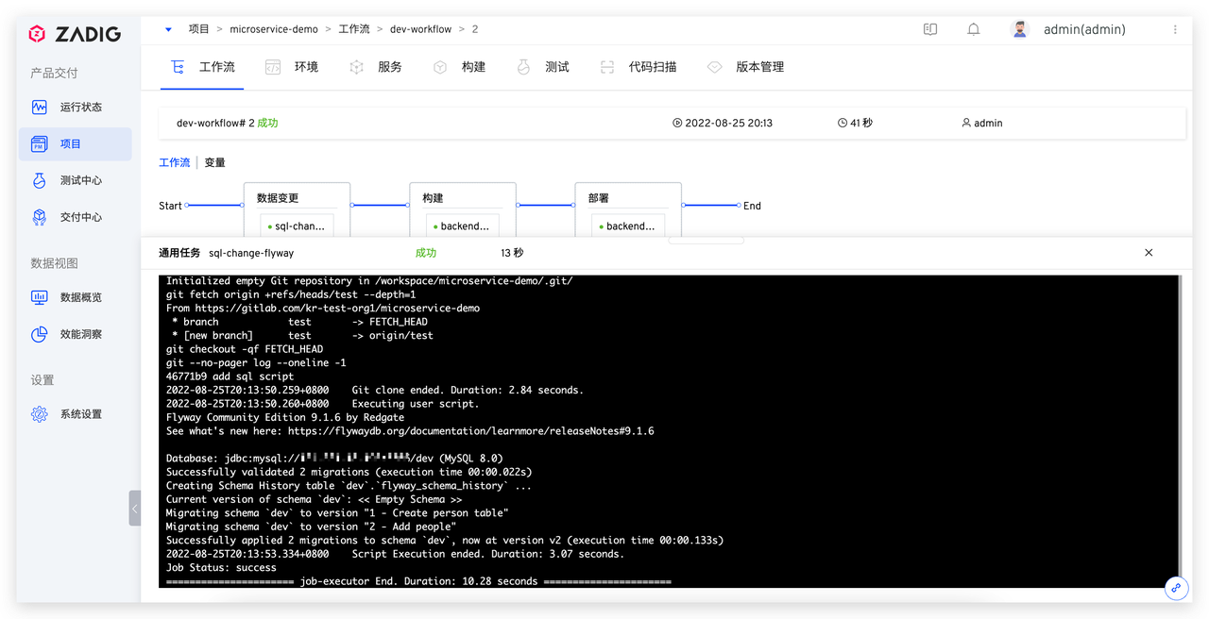The image size is (1209, 619).
Task: Click the log panel vertical scrollbar
Action: pos(1181,425)
